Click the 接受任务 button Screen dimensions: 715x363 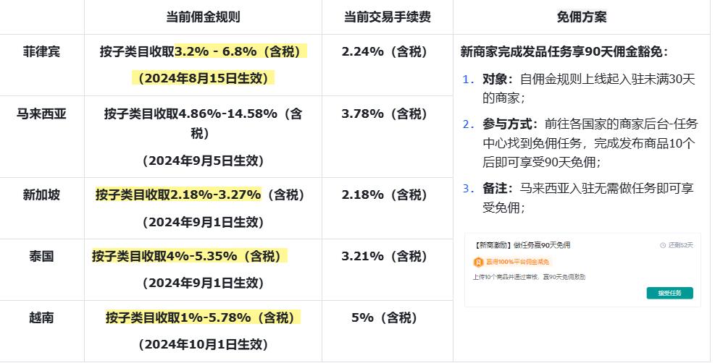(669, 293)
